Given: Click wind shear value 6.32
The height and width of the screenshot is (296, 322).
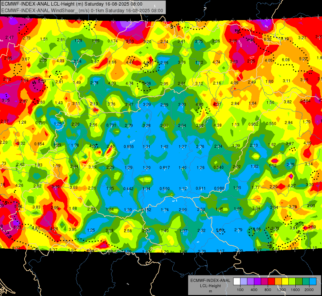Looking at the screenshot, I should tap(268, 39).
